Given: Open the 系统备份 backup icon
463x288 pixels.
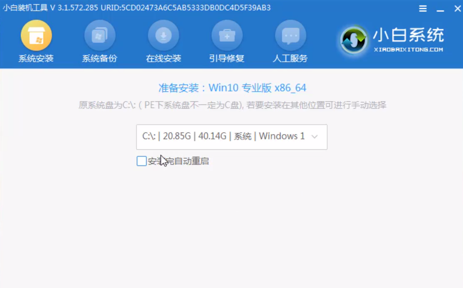Looking at the screenshot, I should point(100,35).
